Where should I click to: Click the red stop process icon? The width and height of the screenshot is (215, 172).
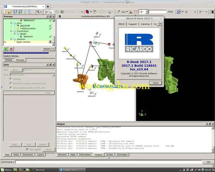click(x=11, y=49)
